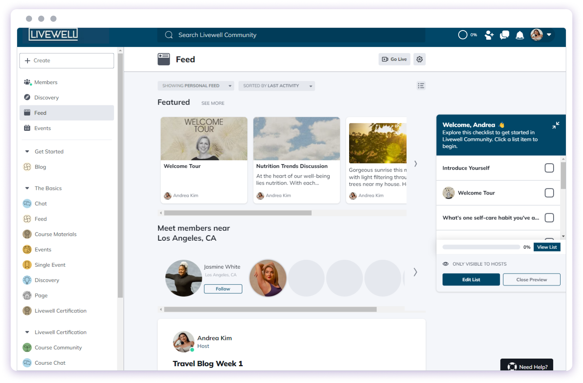Click the See More featured link

click(x=213, y=103)
